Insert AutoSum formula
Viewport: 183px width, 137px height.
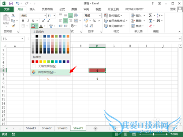[x=150, y=15]
